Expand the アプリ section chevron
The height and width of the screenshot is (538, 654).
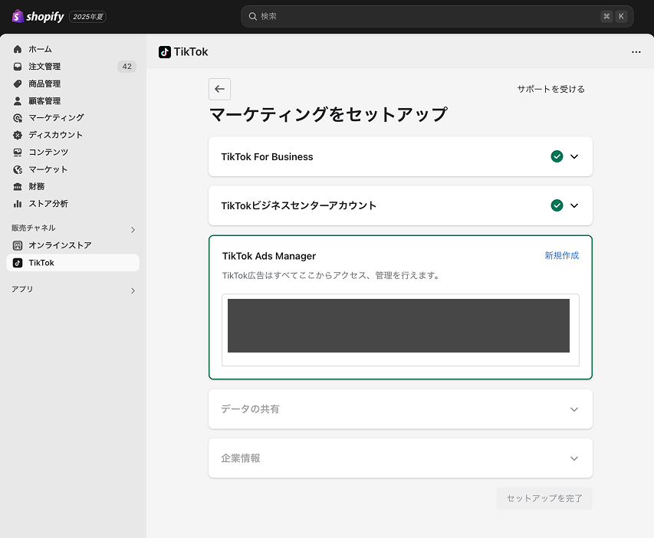pyautogui.click(x=133, y=290)
